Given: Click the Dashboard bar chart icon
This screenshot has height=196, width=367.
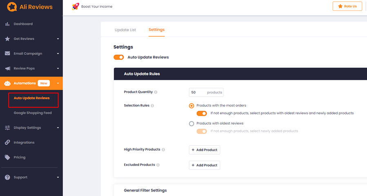Looking at the screenshot, I should coord(7,24).
